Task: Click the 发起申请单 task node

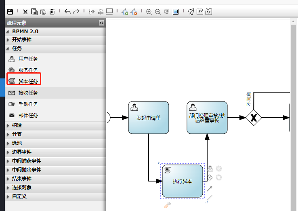Action: pyautogui.click(x=148, y=118)
